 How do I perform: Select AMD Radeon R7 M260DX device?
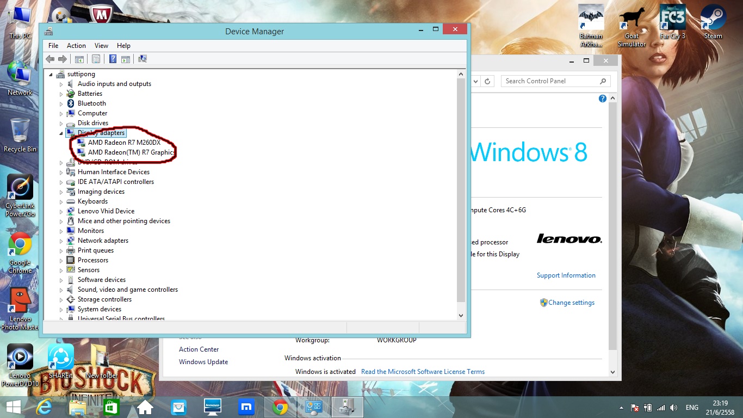124,143
